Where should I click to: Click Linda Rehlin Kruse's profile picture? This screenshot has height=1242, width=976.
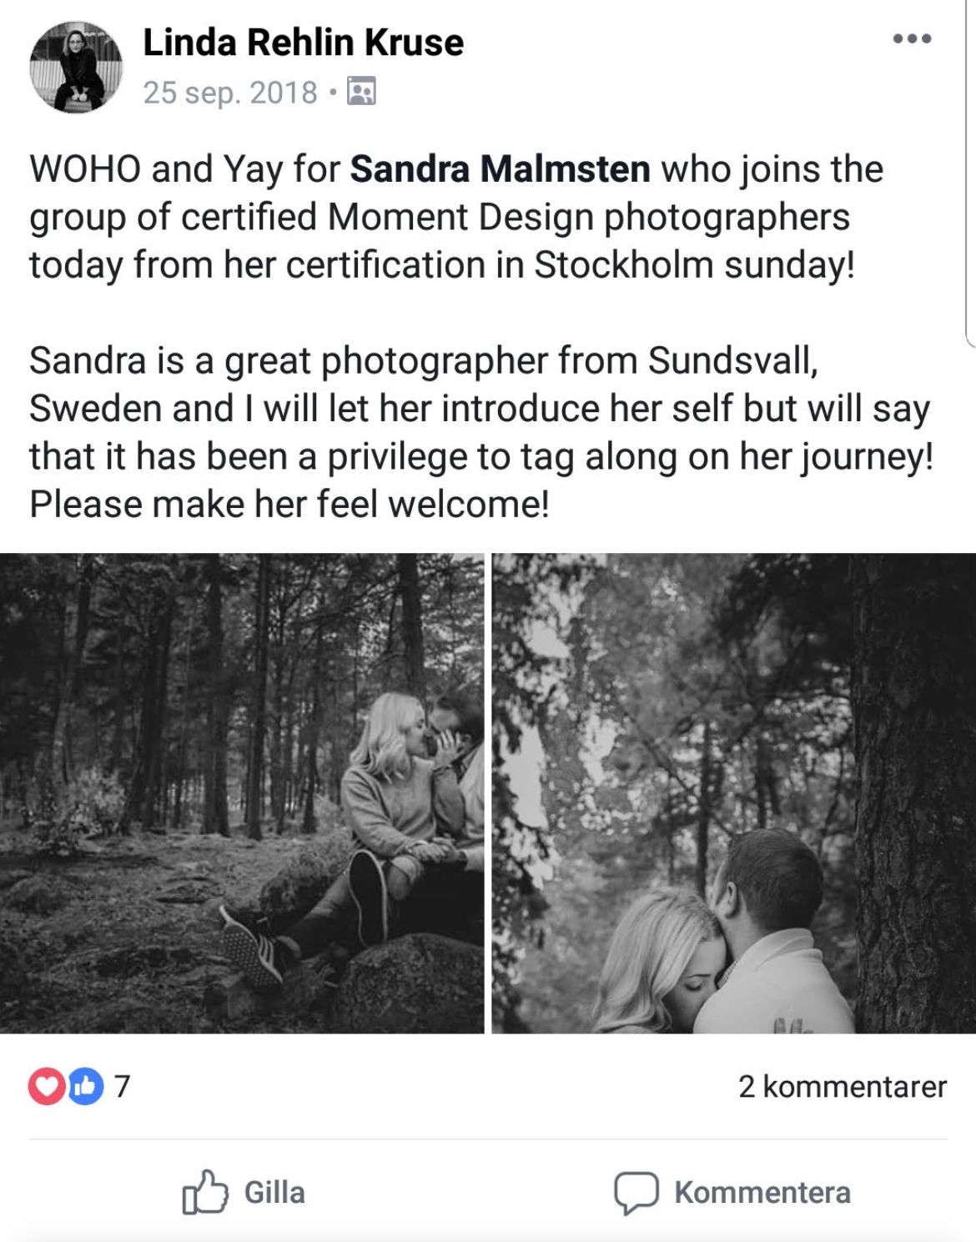(76, 67)
